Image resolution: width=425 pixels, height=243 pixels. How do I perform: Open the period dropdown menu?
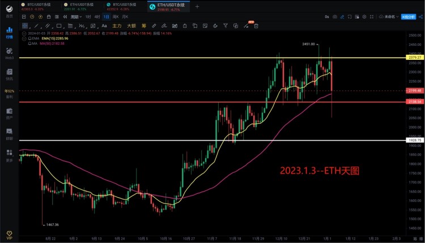tap(76, 17)
